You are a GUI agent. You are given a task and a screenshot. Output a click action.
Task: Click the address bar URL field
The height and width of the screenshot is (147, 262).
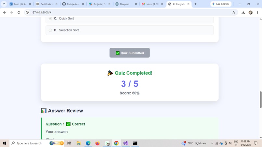(x=130, y=12)
